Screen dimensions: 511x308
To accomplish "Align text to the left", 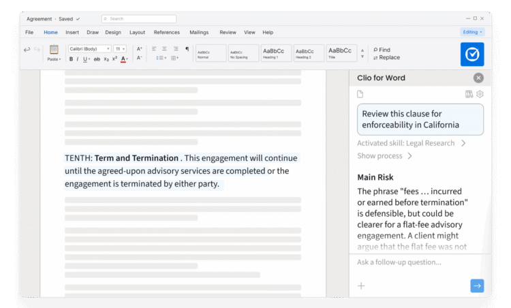I will [154, 49].
